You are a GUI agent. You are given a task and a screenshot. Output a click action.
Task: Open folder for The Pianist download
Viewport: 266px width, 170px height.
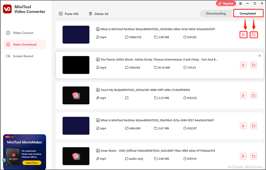point(254,65)
